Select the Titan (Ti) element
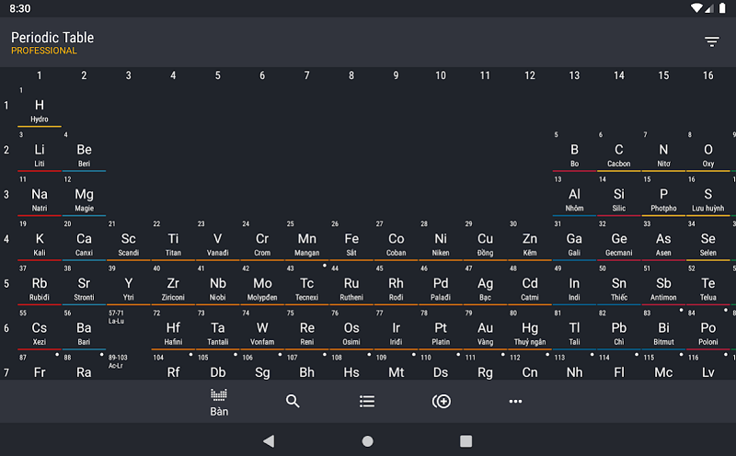 click(x=173, y=240)
